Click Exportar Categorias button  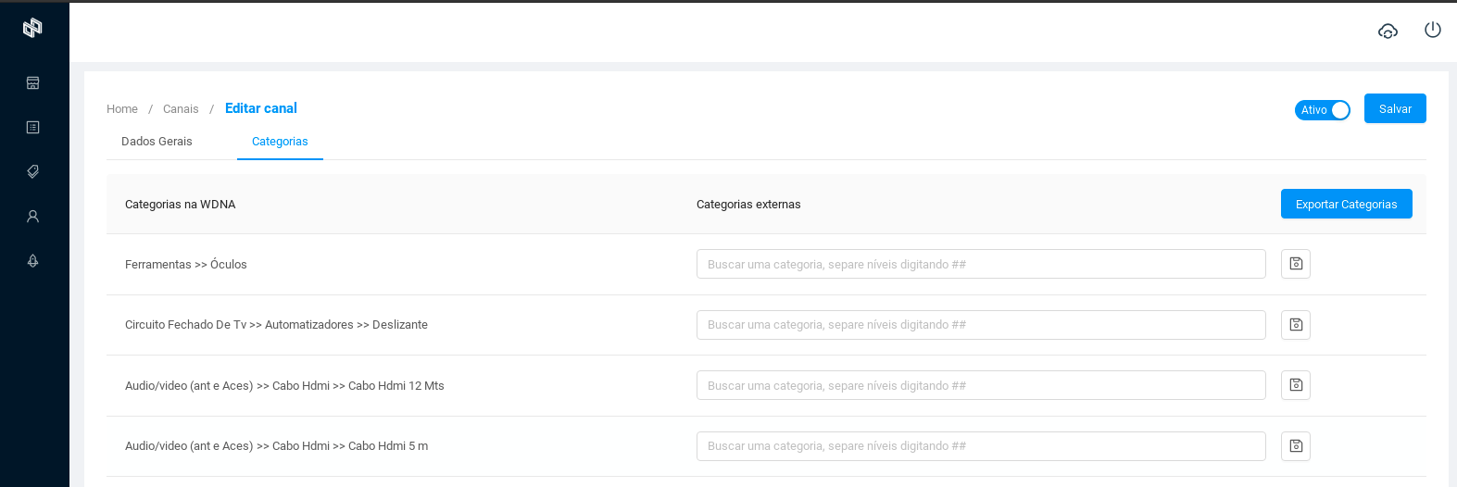[1347, 204]
